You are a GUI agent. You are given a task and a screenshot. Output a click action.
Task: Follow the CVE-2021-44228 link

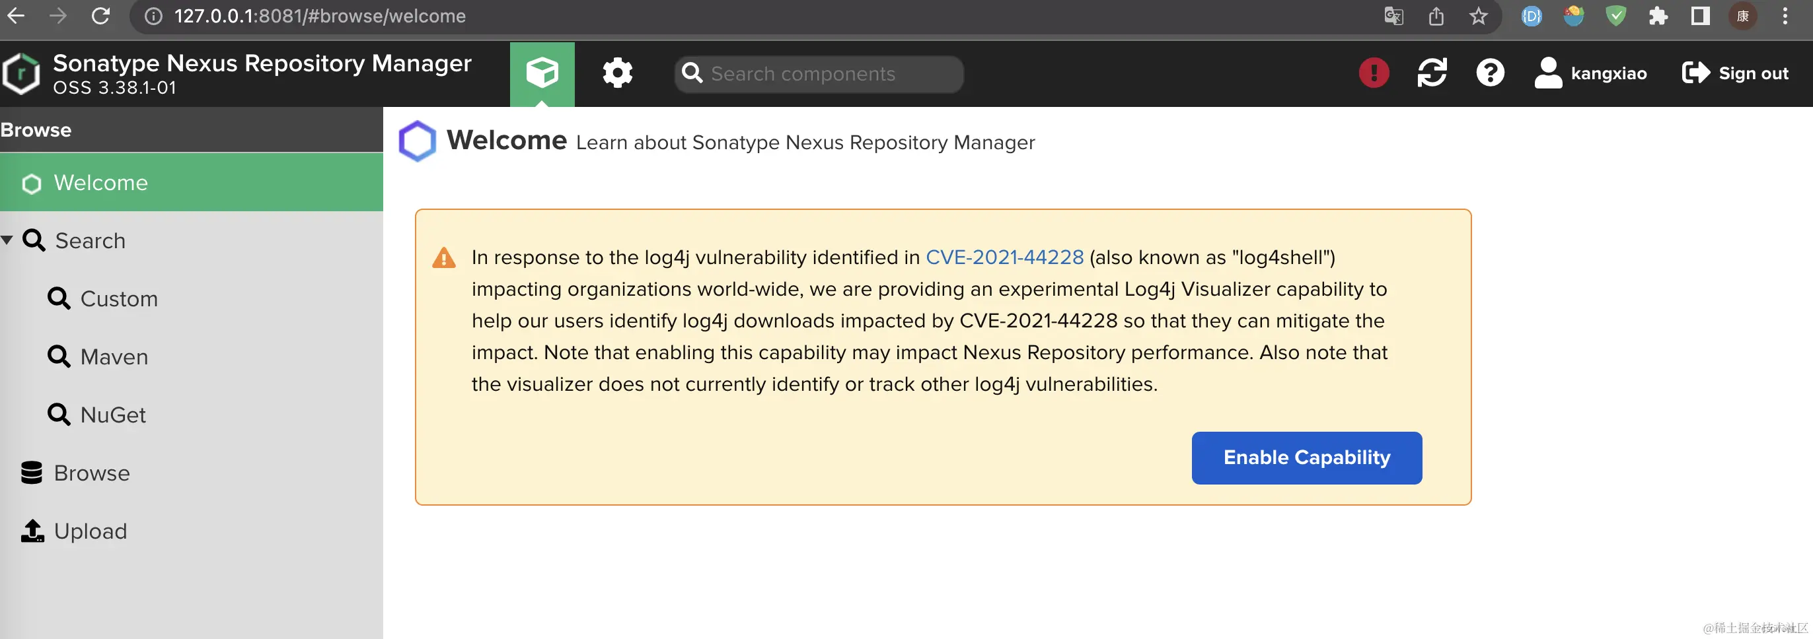click(x=1004, y=257)
